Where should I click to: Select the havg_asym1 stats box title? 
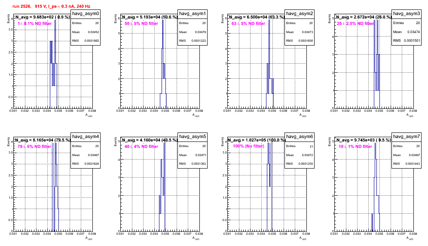[x=193, y=14]
